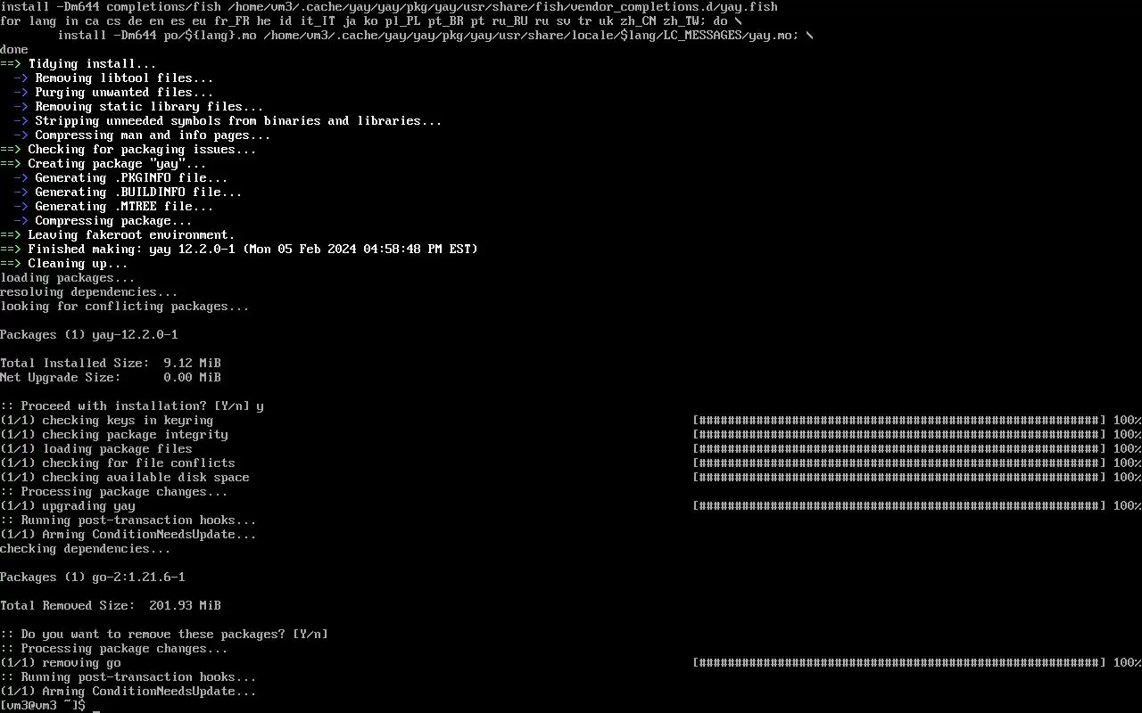Click 'Packages (1) go-2:1.21.6-1' line
This screenshot has width=1142, height=713.
pos(93,578)
